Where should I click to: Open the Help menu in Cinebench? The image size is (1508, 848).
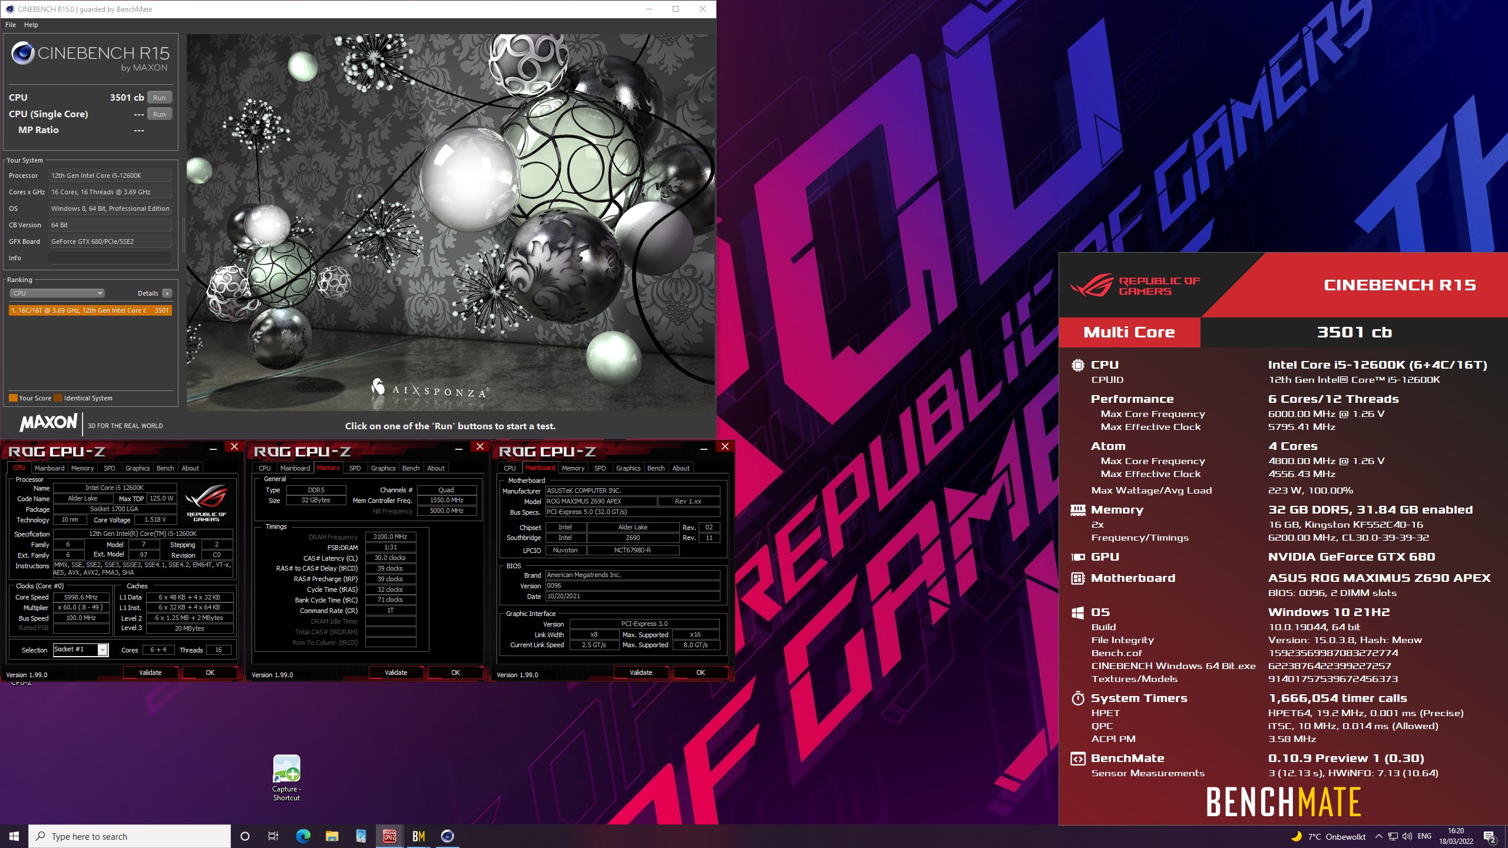coord(31,25)
